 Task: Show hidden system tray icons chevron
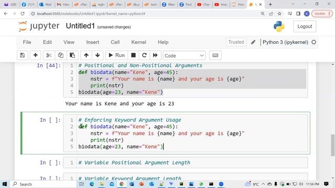(x=263, y=184)
